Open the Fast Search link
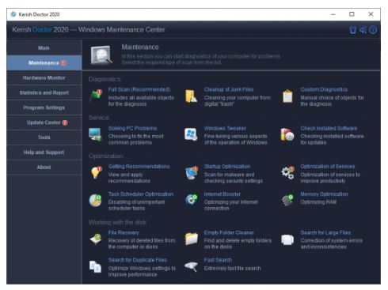The height and width of the screenshot is (290, 388). tap(218, 260)
